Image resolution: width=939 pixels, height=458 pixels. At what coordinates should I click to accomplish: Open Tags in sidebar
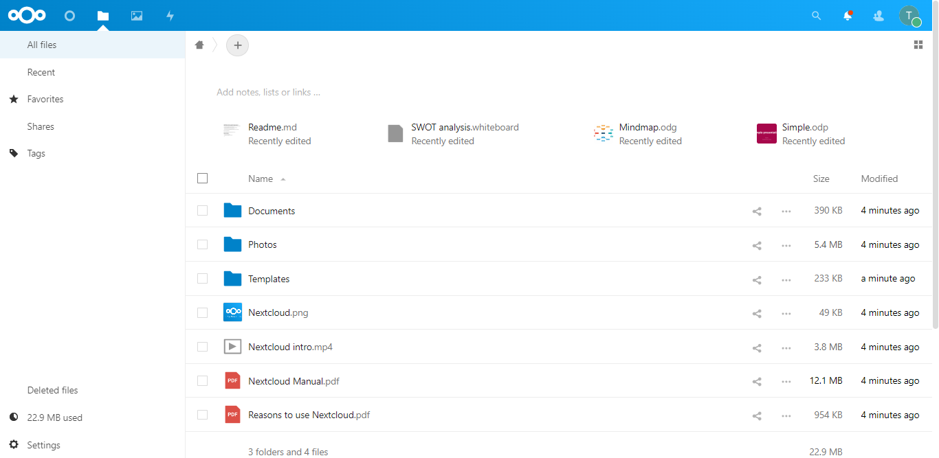pos(93,153)
